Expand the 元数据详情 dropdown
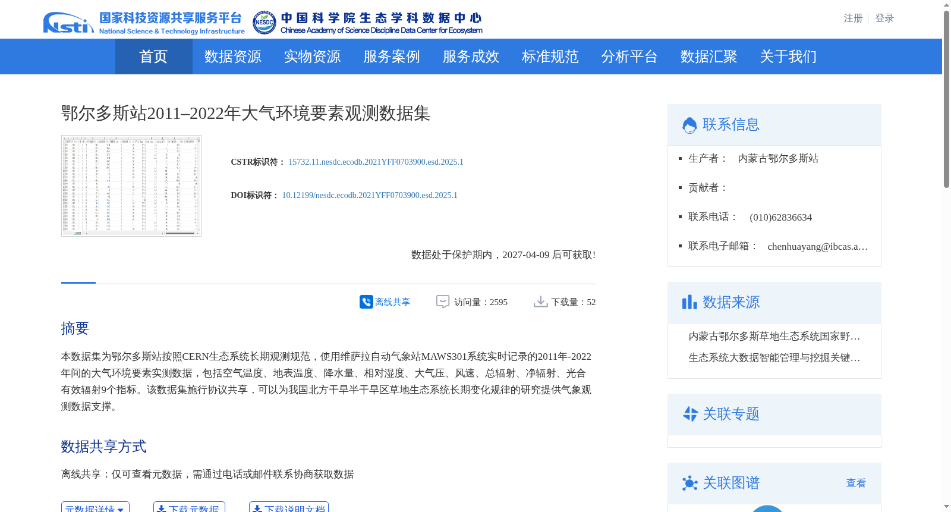The width and height of the screenshot is (951, 512). pyautogui.click(x=95, y=508)
